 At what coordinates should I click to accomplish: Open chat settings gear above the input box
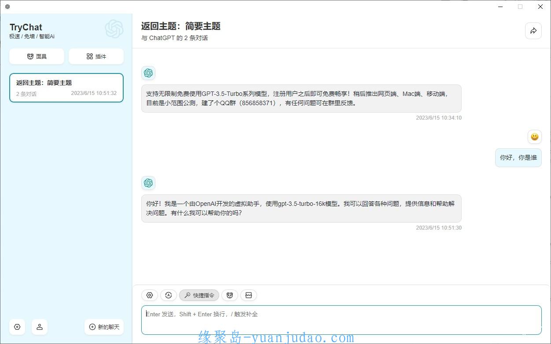pyautogui.click(x=150, y=295)
